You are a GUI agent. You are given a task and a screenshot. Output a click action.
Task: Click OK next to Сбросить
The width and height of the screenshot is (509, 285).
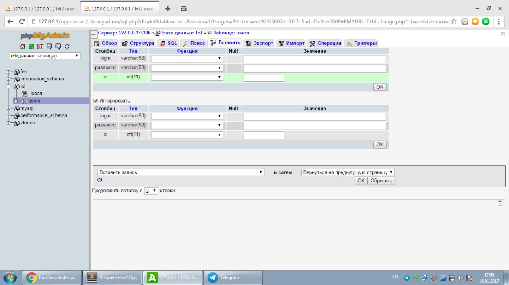pyautogui.click(x=361, y=180)
